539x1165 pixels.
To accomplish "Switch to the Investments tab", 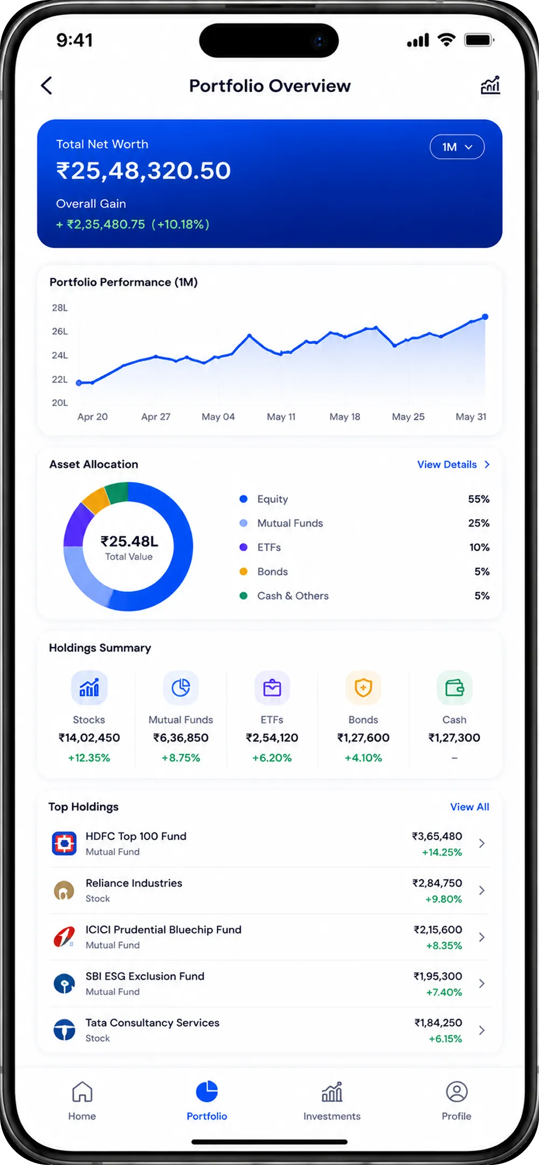I will (332, 1101).
